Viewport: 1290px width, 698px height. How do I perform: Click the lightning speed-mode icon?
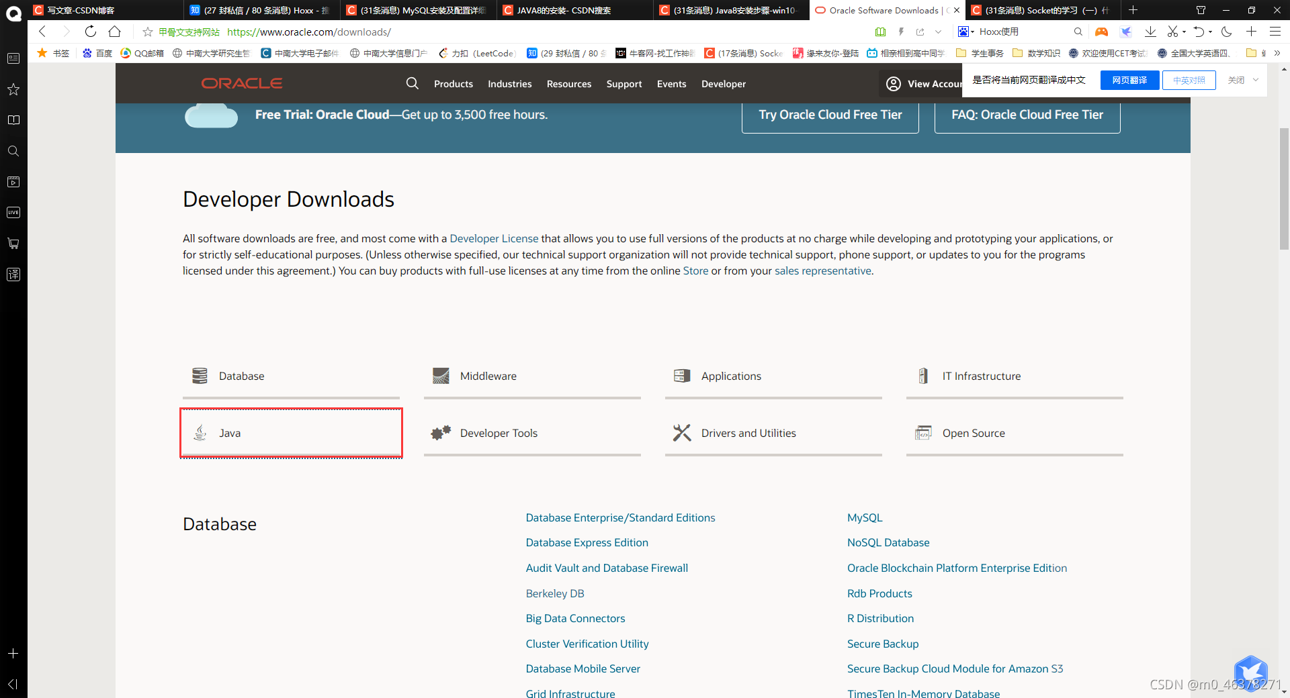(x=901, y=32)
